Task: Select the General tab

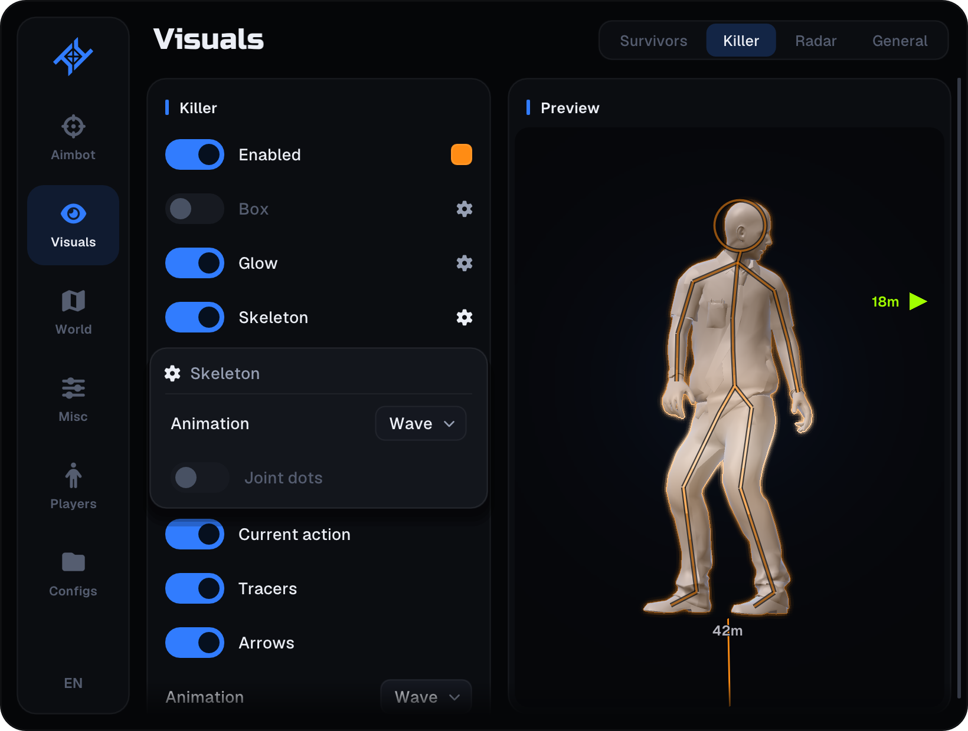Action: [x=900, y=41]
